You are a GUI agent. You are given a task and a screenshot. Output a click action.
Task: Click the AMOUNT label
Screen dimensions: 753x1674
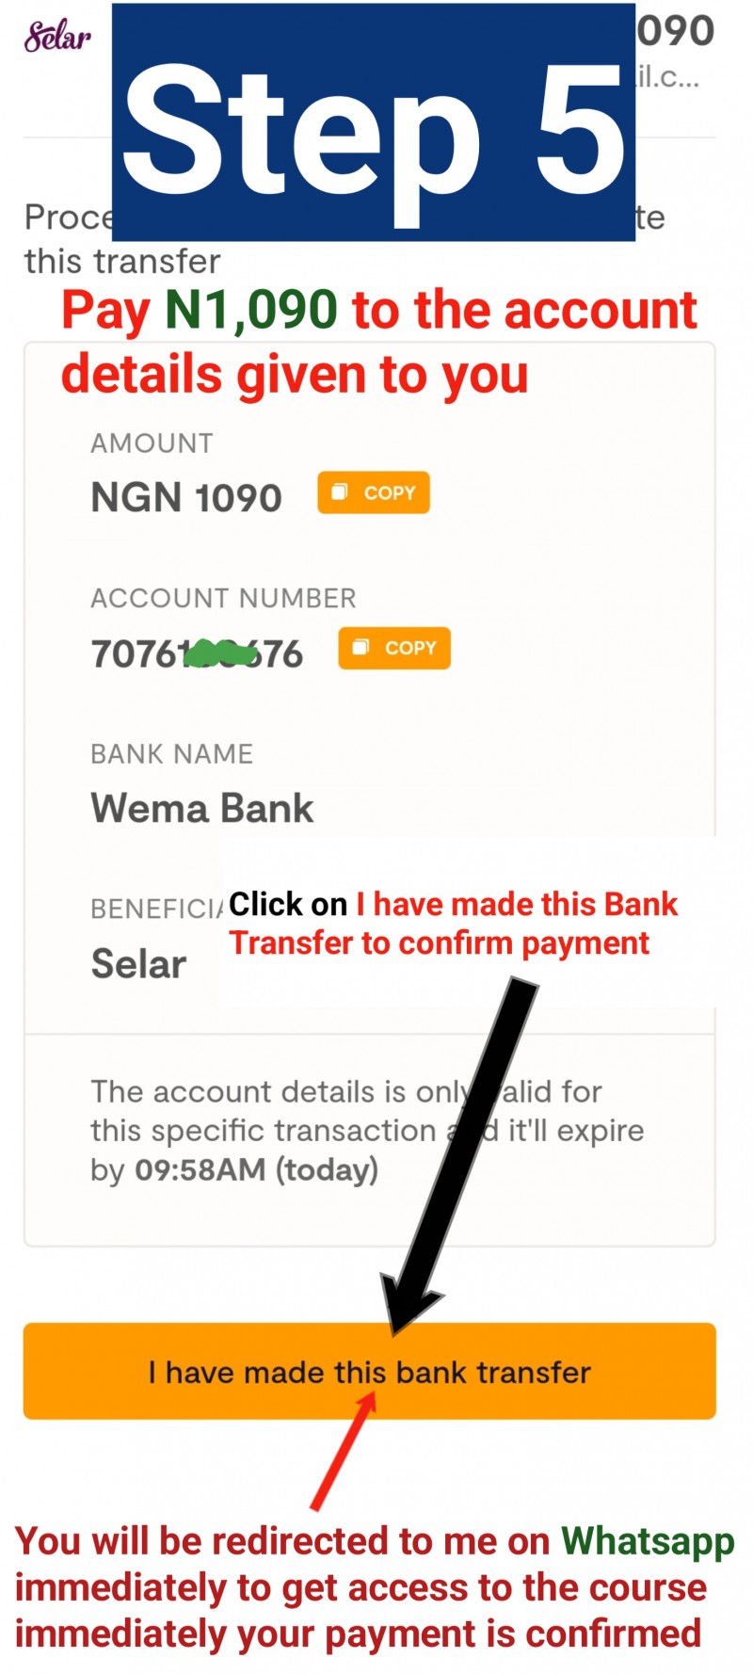[x=152, y=443]
